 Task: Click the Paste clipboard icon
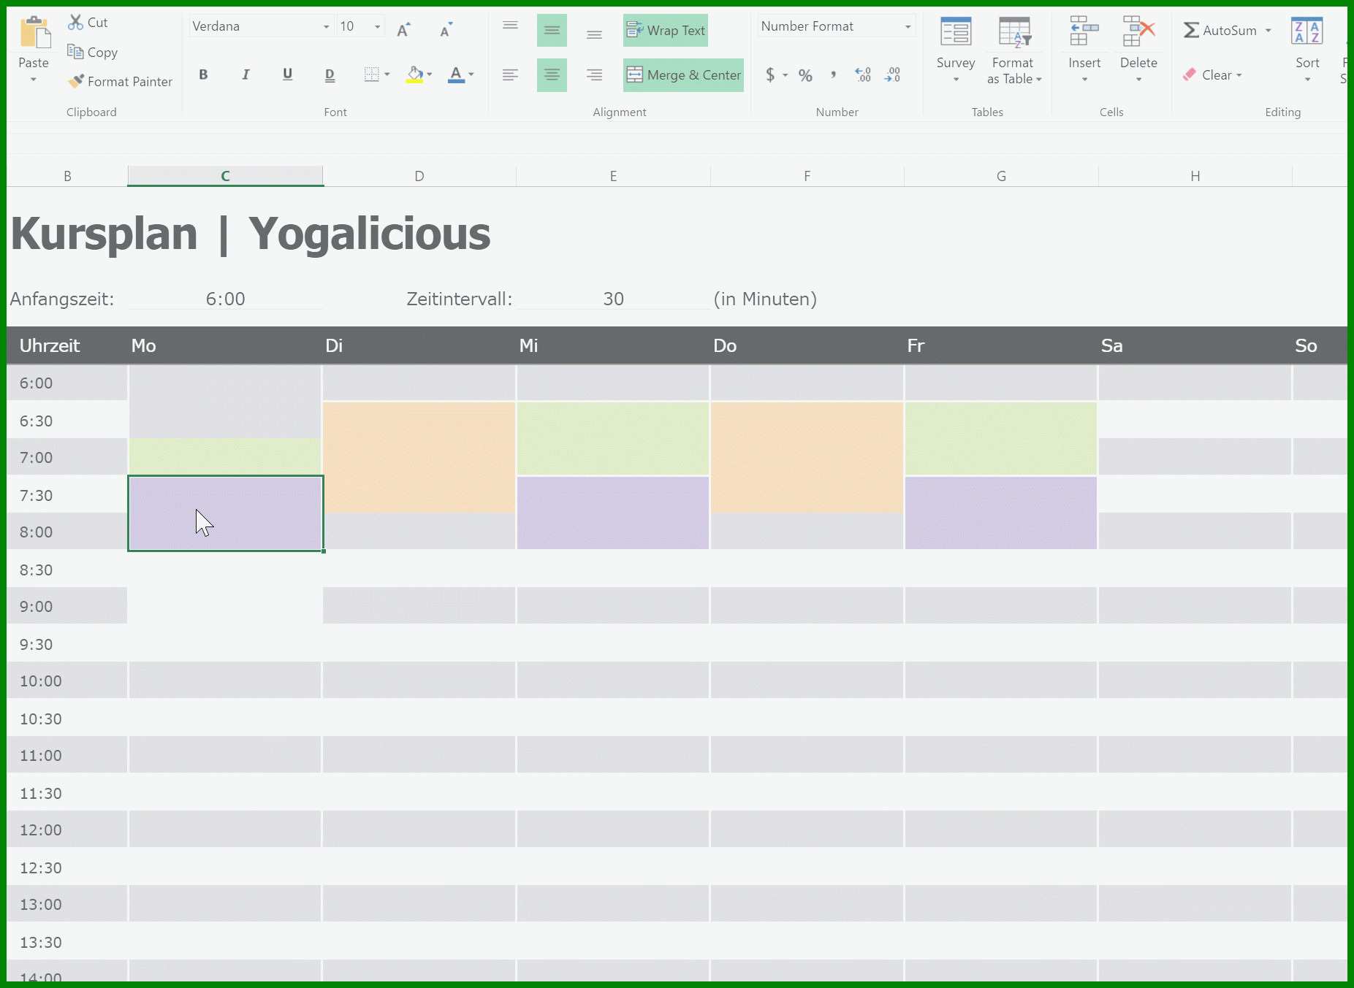34,33
